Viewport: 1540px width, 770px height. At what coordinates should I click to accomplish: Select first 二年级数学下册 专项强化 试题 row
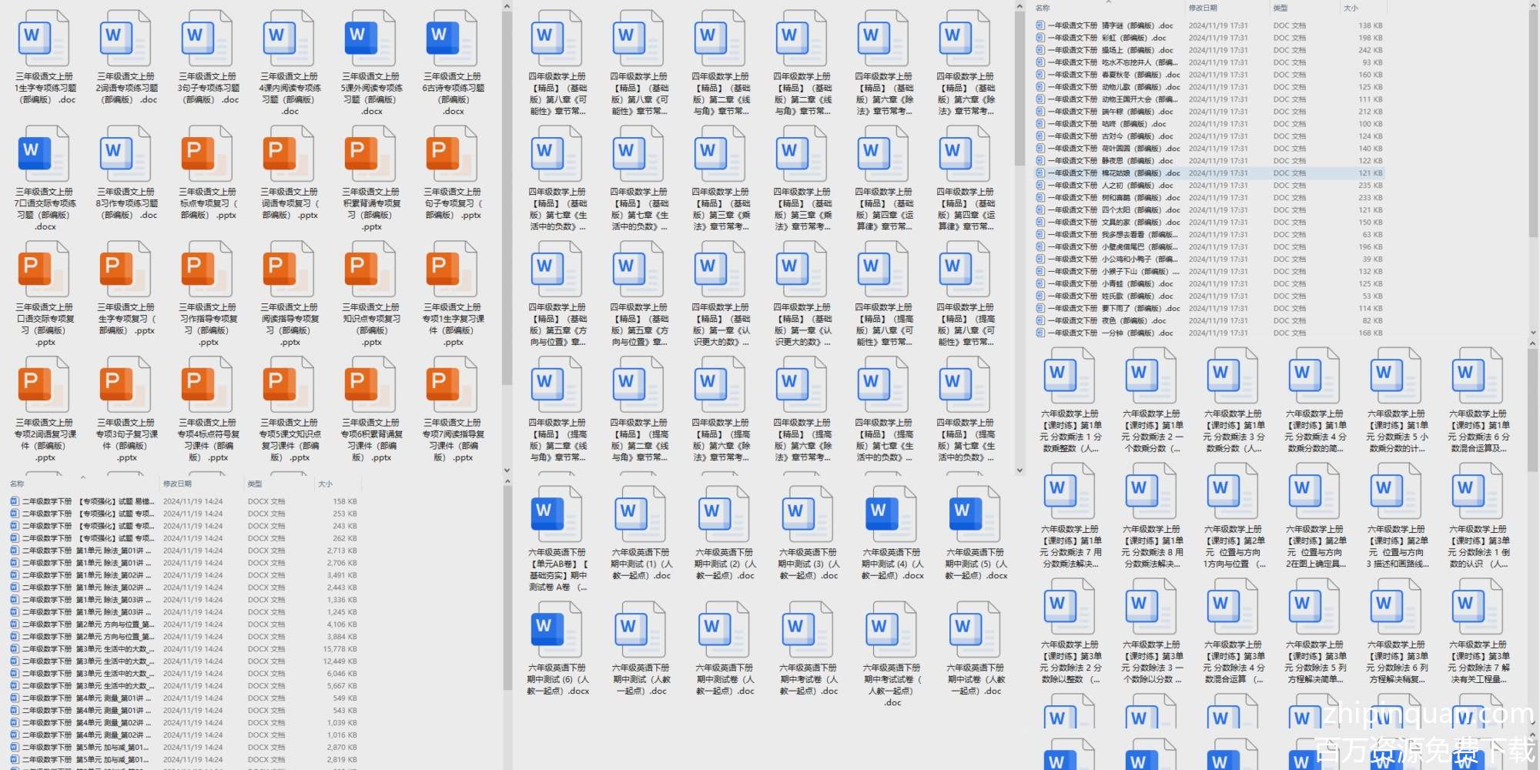click(85, 501)
